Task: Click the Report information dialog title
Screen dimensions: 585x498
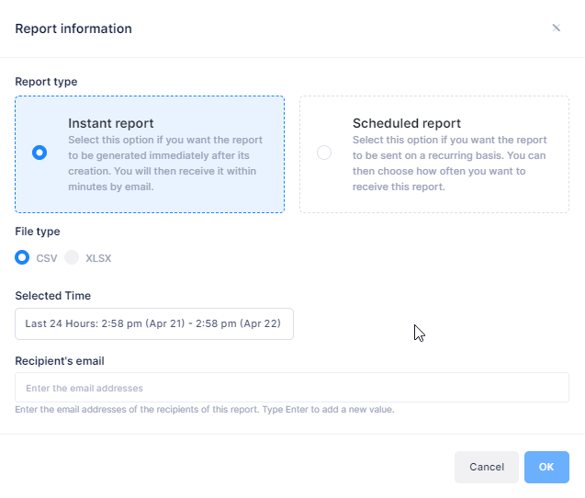Action: point(73,28)
